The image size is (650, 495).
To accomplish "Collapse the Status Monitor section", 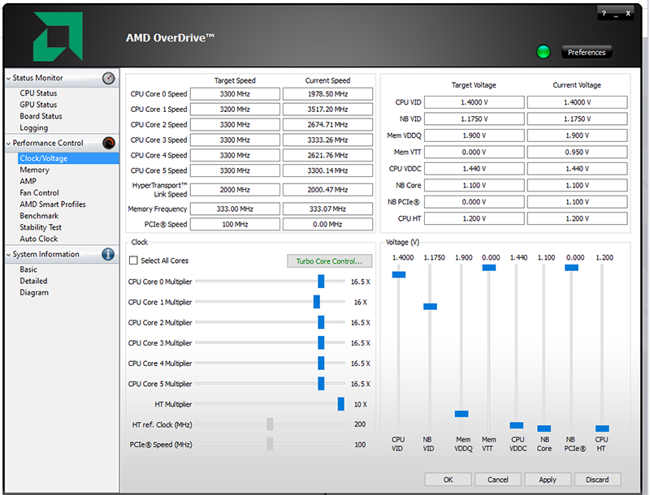I will tap(9, 79).
